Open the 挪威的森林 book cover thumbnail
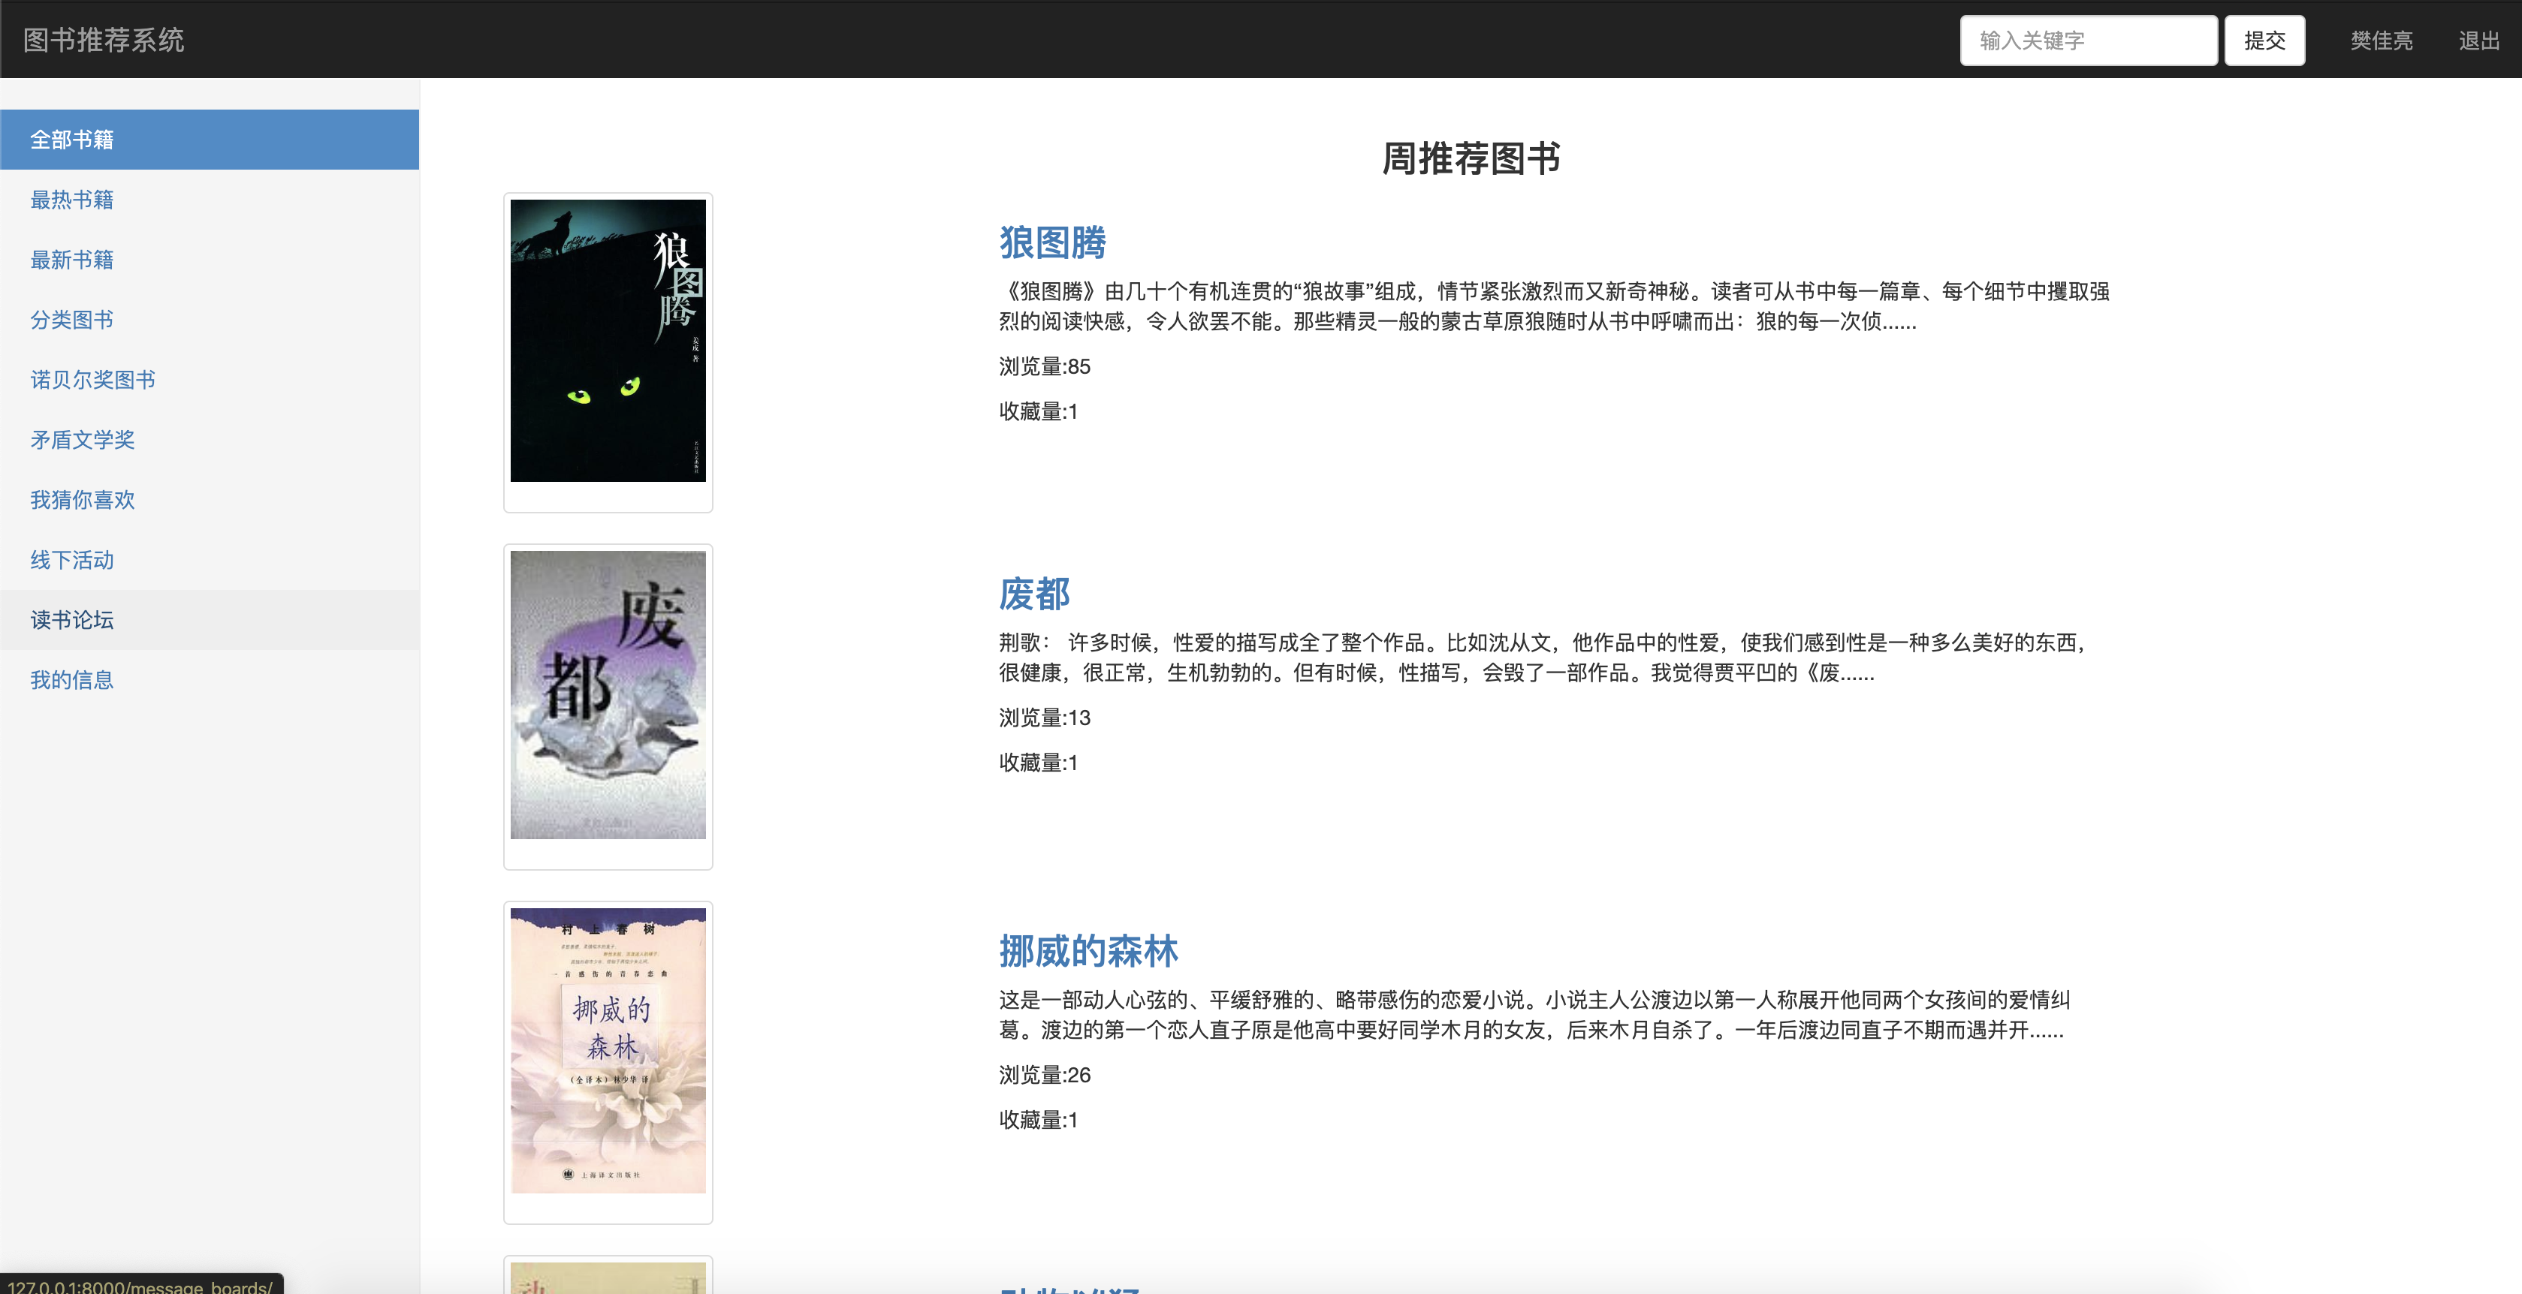The width and height of the screenshot is (2522, 1294). click(x=607, y=1051)
